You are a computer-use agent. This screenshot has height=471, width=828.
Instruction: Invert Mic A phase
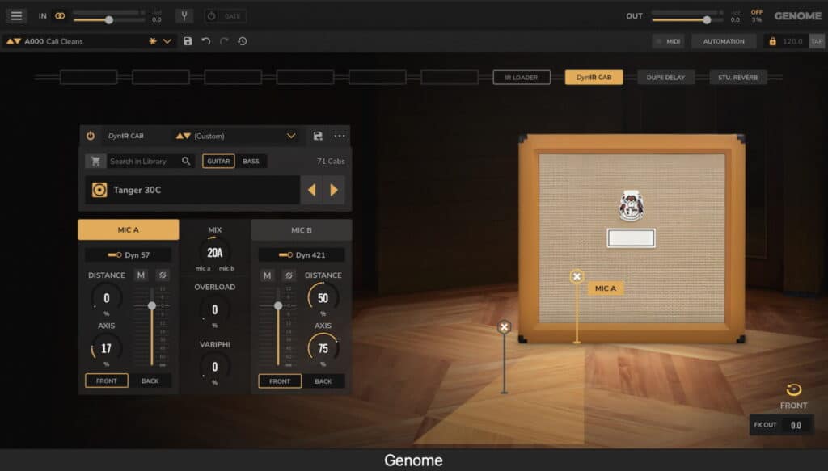coord(163,275)
